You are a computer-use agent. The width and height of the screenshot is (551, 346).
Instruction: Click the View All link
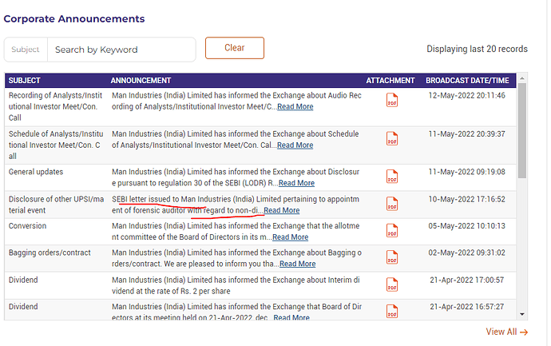point(507,332)
